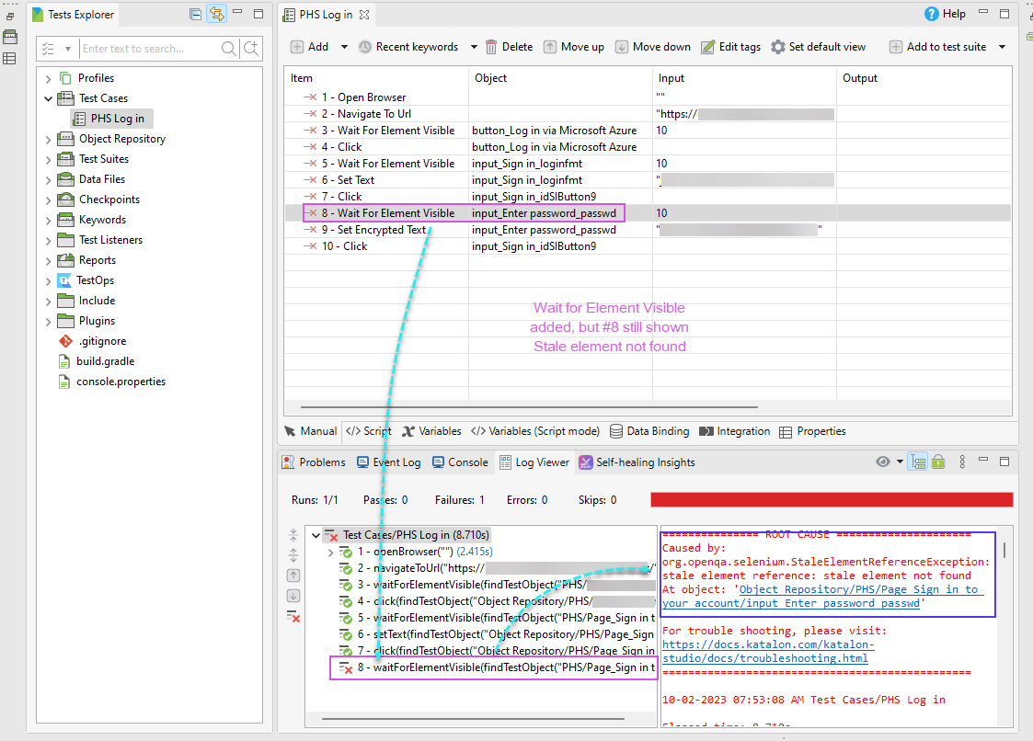Toggle tree view in Log Viewer

[918, 462]
